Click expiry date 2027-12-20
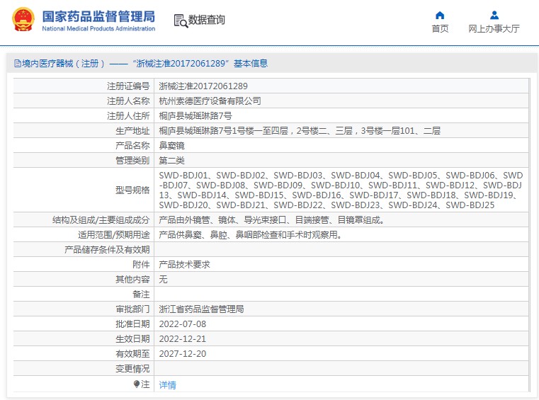Viewport: 539px width, 400px height. tap(183, 354)
